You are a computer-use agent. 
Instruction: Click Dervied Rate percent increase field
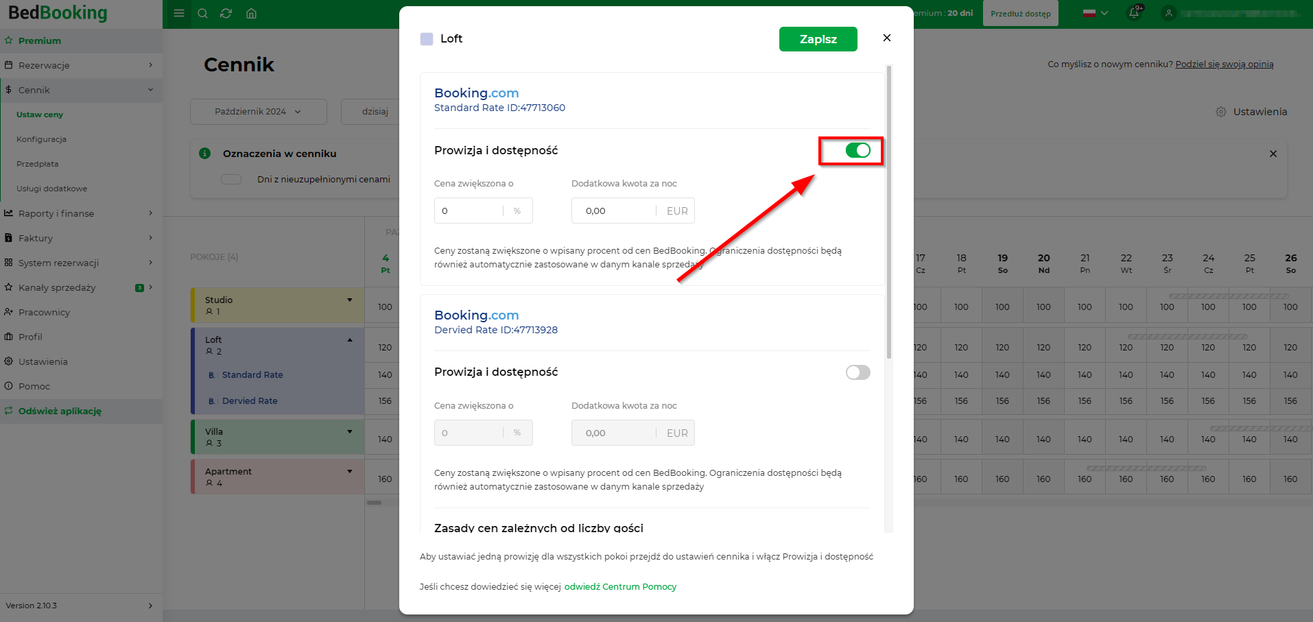[x=484, y=433]
